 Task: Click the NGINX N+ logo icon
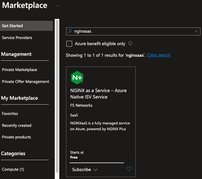tap(77, 78)
